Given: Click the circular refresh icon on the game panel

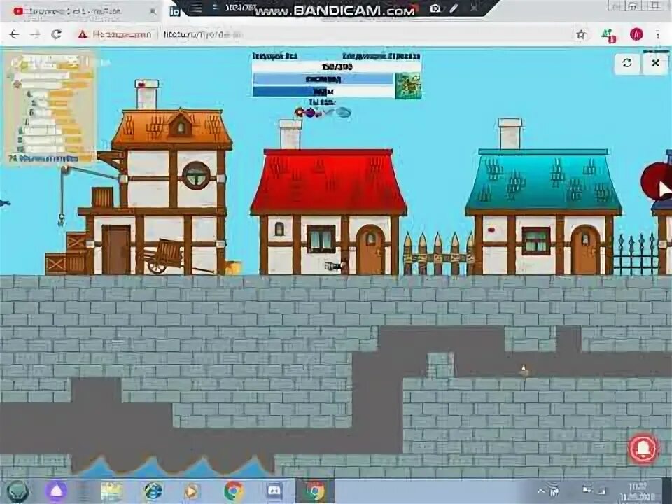Looking at the screenshot, I should pyautogui.click(x=628, y=64).
